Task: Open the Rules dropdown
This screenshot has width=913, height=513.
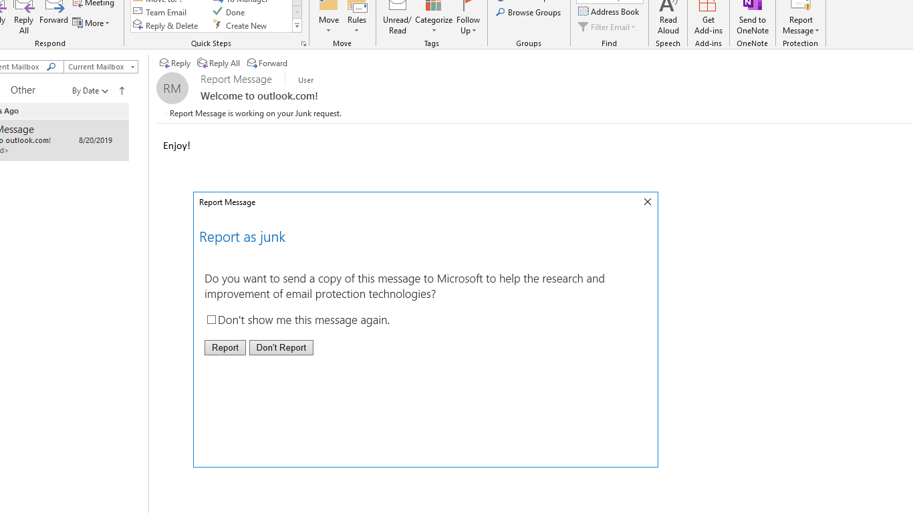Action: [x=357, y=18]
